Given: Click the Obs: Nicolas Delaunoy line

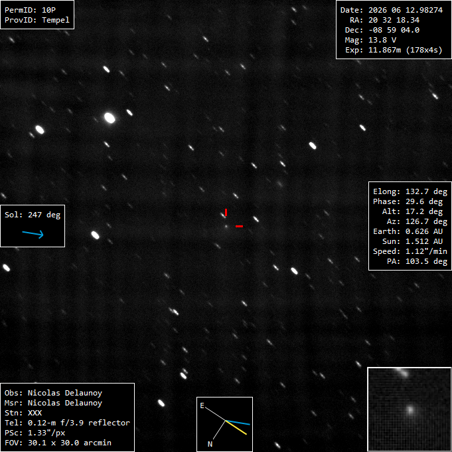Looking at the screenshot, I should click(53, 393).
